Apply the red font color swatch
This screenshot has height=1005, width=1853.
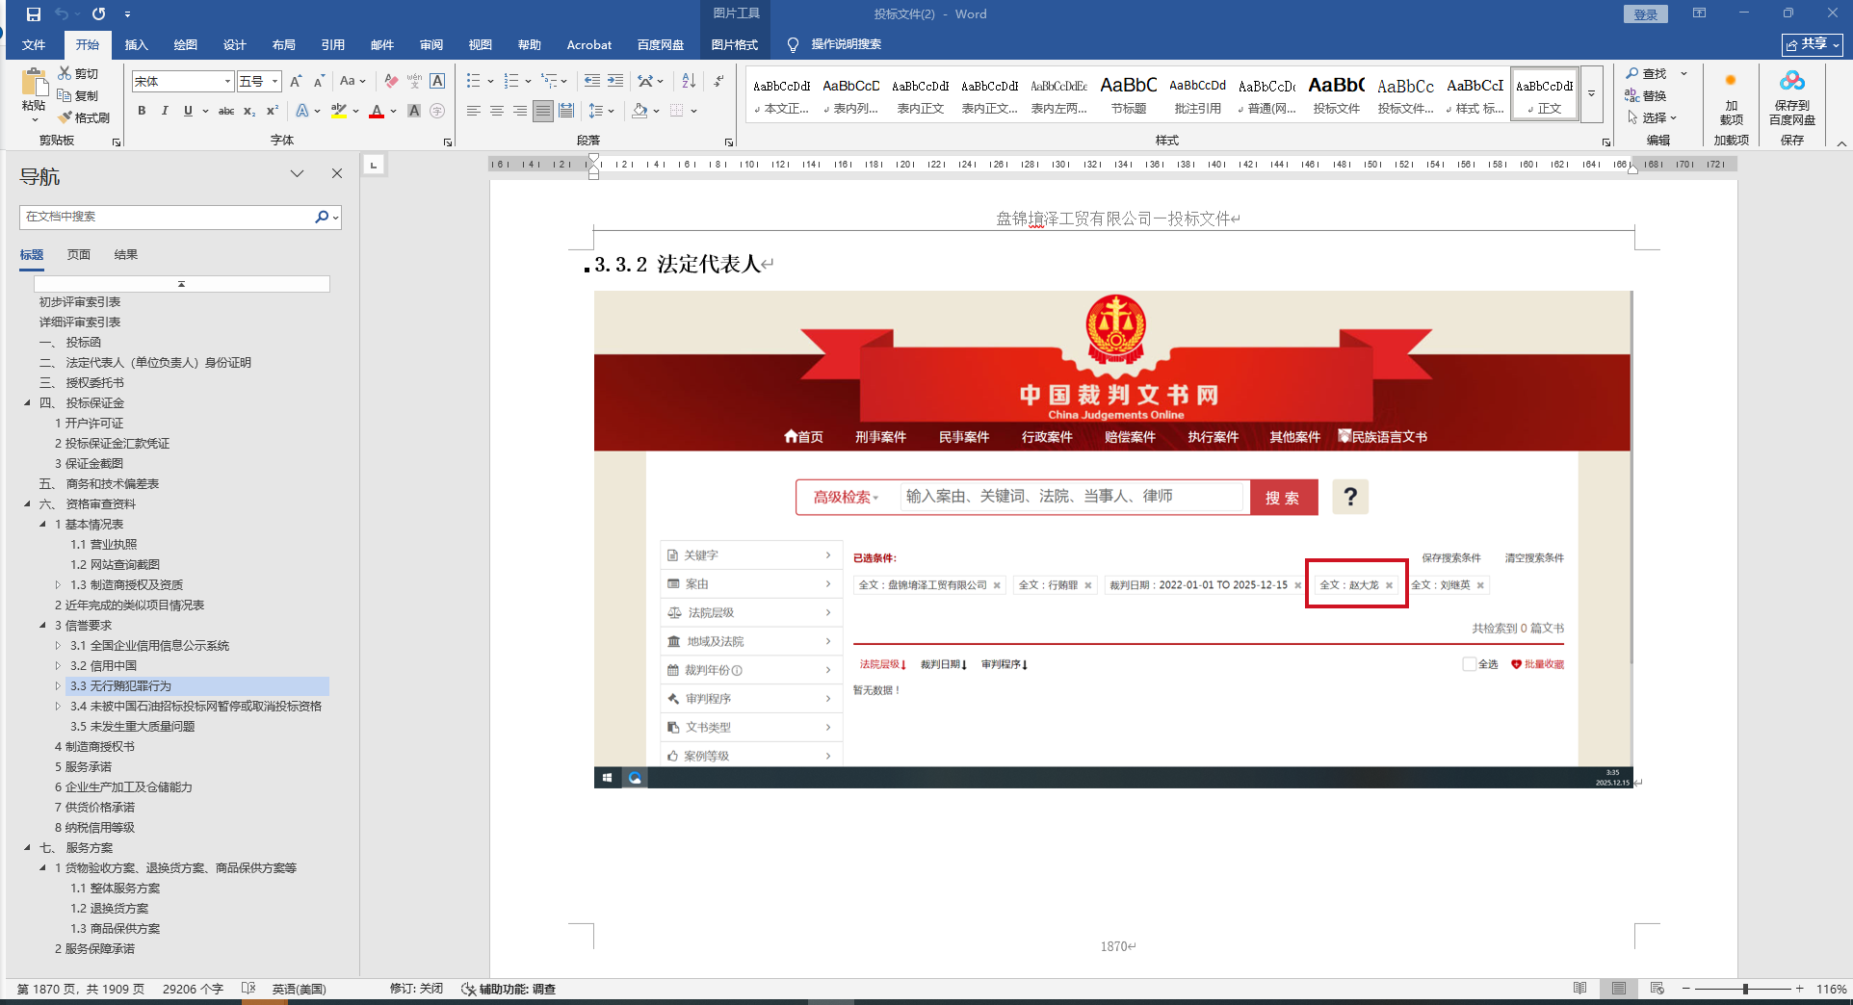[377, 111]
